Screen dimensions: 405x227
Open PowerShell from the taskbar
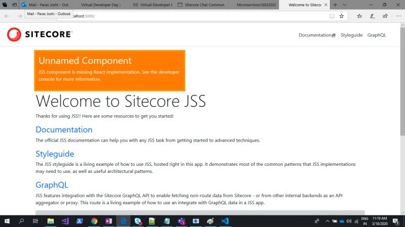pos(79,221)
